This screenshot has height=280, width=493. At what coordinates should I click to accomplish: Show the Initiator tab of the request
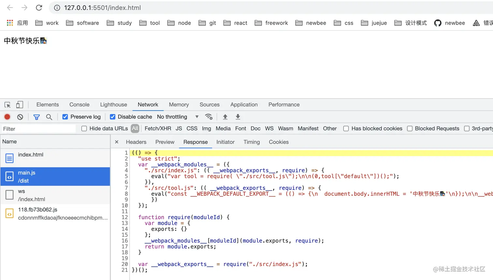(225, 142)
